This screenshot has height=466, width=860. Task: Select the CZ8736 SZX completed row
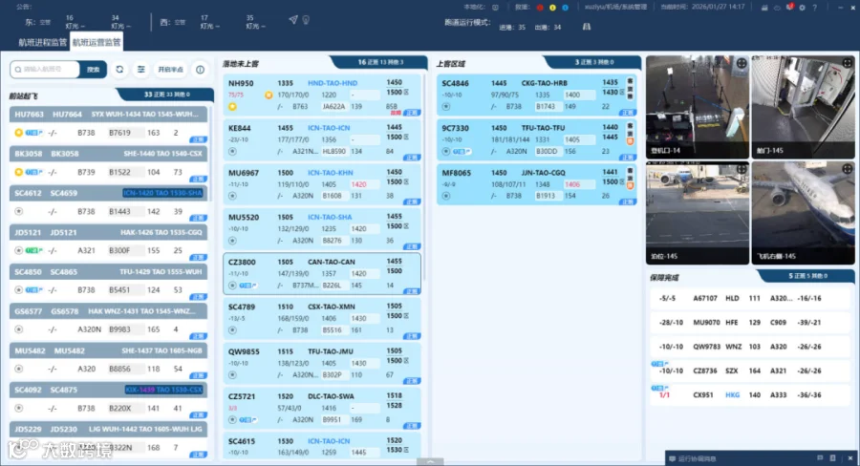click(750, 371)
